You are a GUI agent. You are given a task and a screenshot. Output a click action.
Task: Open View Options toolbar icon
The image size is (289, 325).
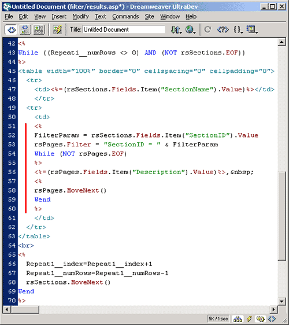point(252,29)
